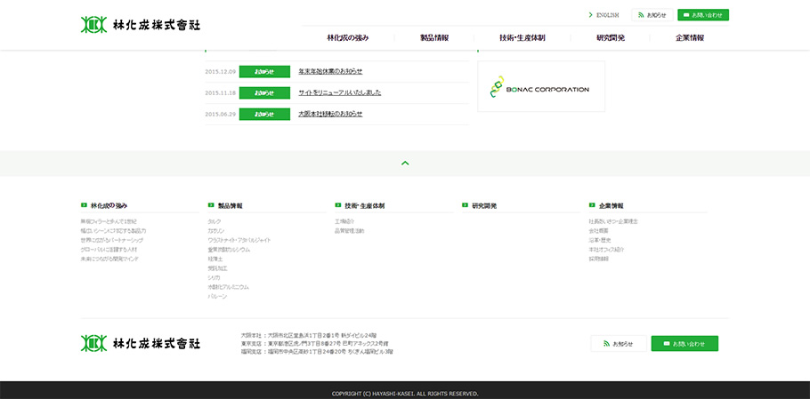Click the green header お問い合わせ mail button

[x=702, y=15]
